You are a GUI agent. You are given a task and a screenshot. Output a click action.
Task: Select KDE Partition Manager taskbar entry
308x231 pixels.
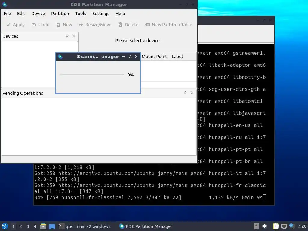coord(146,226)
